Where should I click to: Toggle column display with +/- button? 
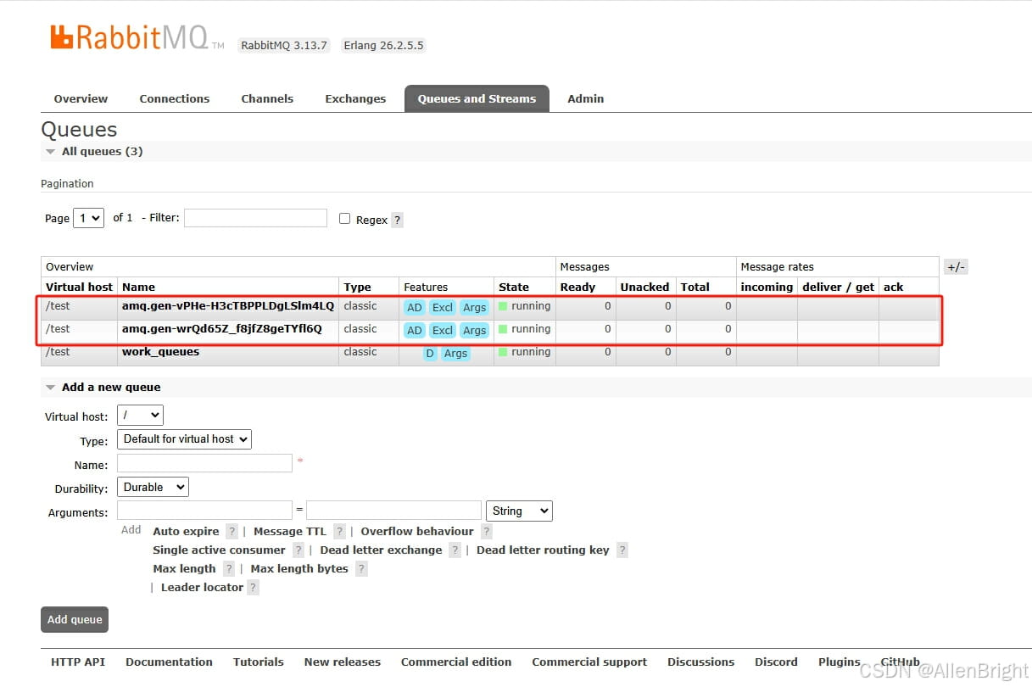[956, 267]
